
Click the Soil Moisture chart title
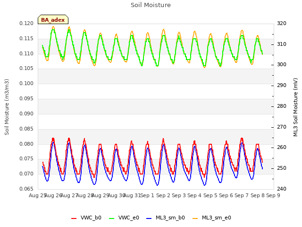point(151,5)
